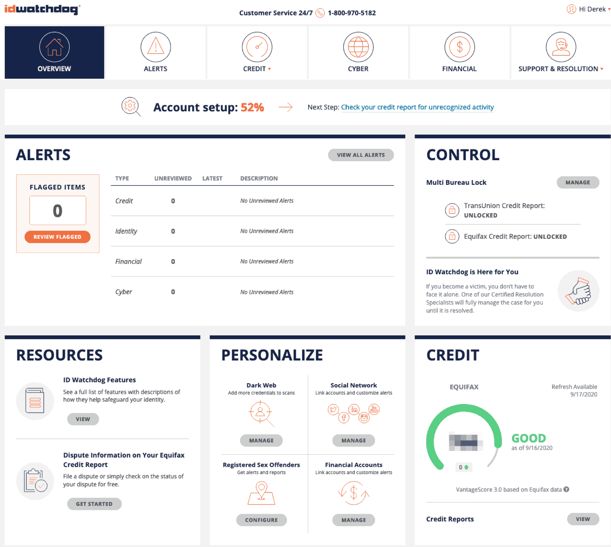
Task: Click the Financial Accounts dollar cycle icon
Action: (354, 493)
